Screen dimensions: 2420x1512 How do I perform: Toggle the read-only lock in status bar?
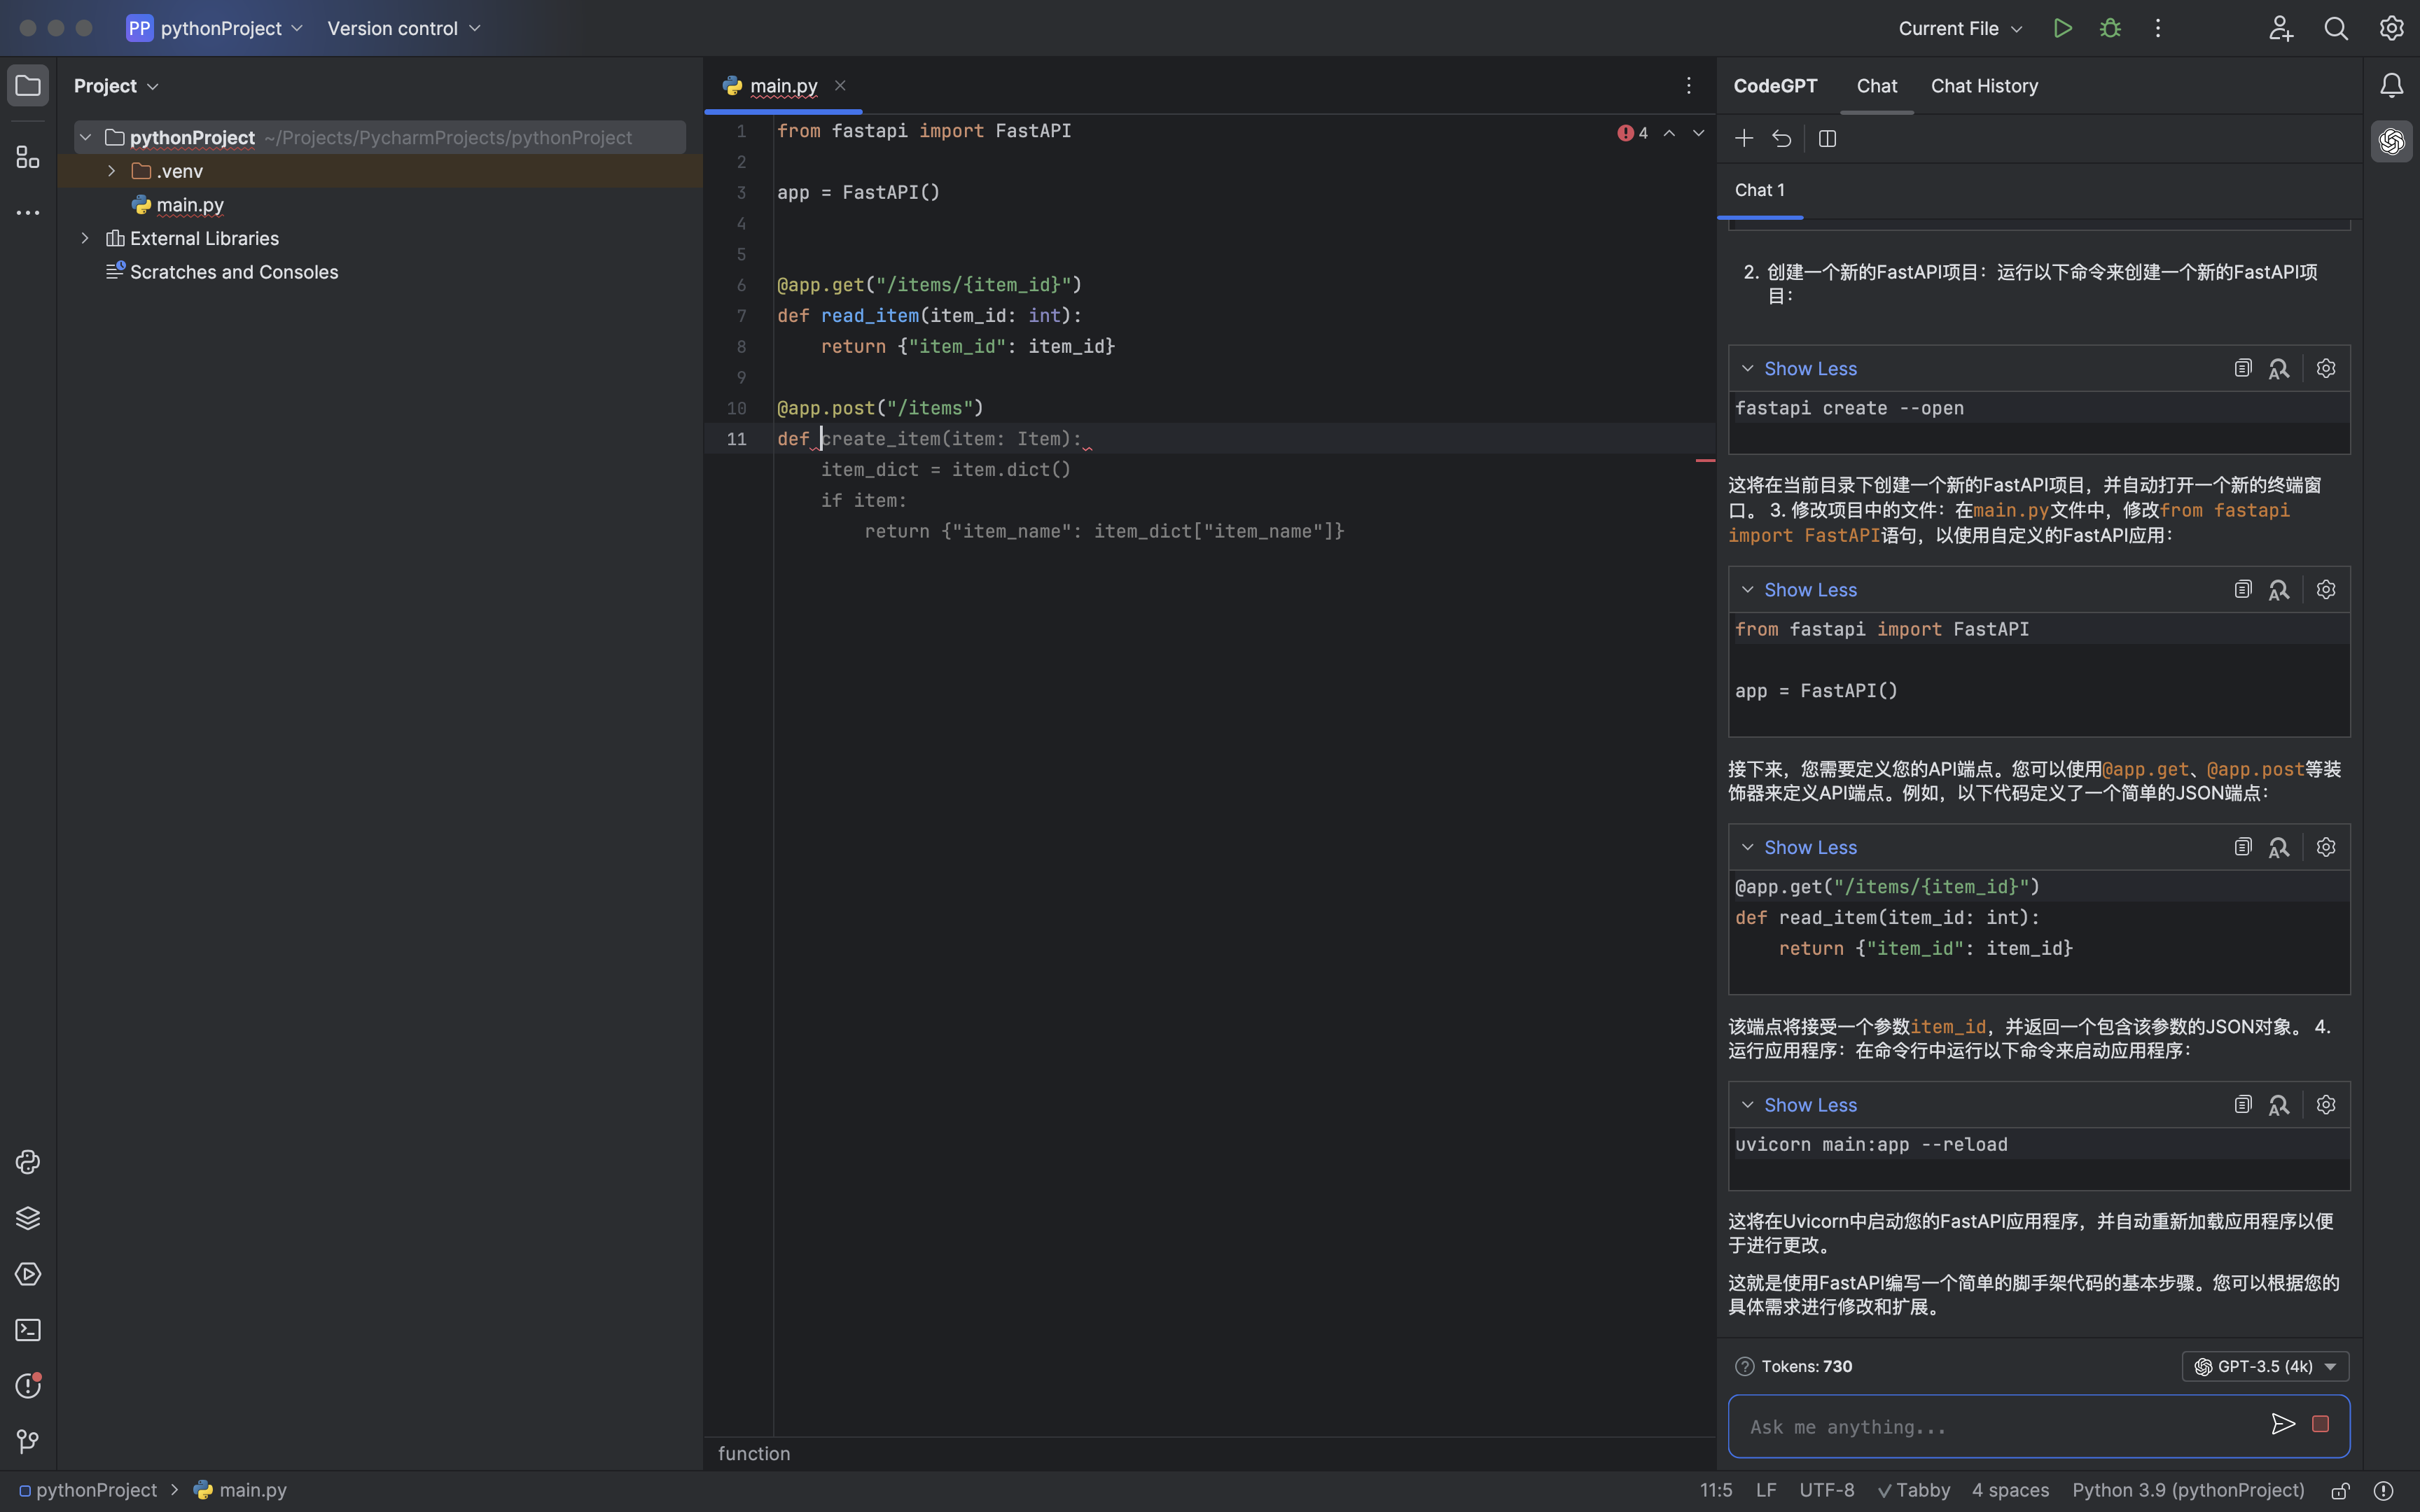(2340, 1490)
